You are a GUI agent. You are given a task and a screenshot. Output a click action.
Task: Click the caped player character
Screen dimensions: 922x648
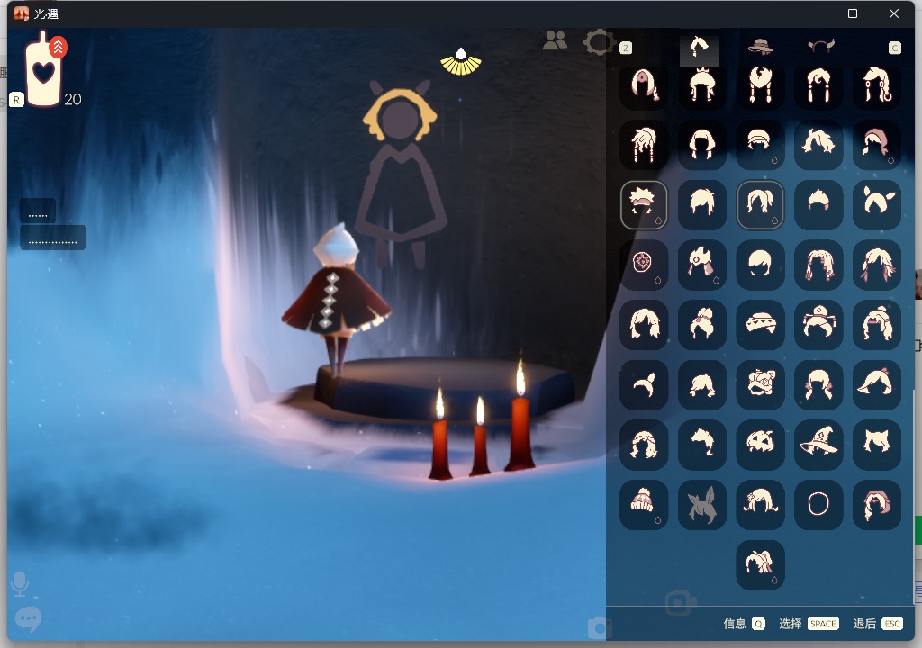click(336, 298)
